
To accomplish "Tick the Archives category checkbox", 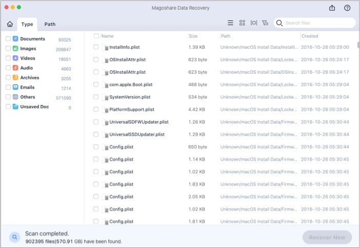I will tap(8, 78).
